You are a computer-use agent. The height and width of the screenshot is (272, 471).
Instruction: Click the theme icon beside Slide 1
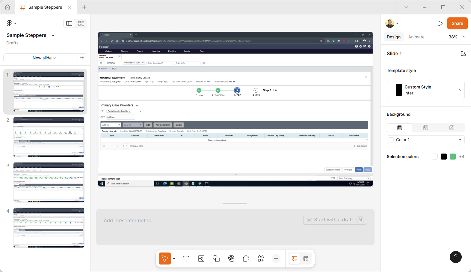pyautogui.click(x=463, y=54)
